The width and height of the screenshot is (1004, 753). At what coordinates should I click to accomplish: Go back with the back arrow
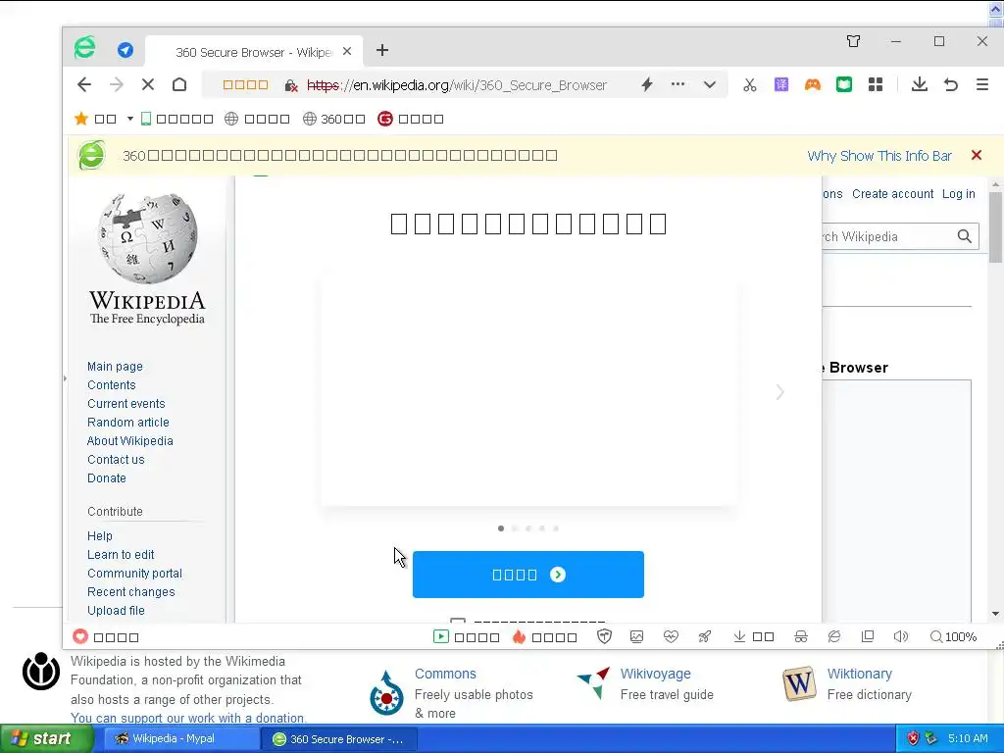coord(84,84)
